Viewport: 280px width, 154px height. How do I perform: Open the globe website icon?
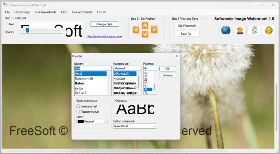pos(226,30)
